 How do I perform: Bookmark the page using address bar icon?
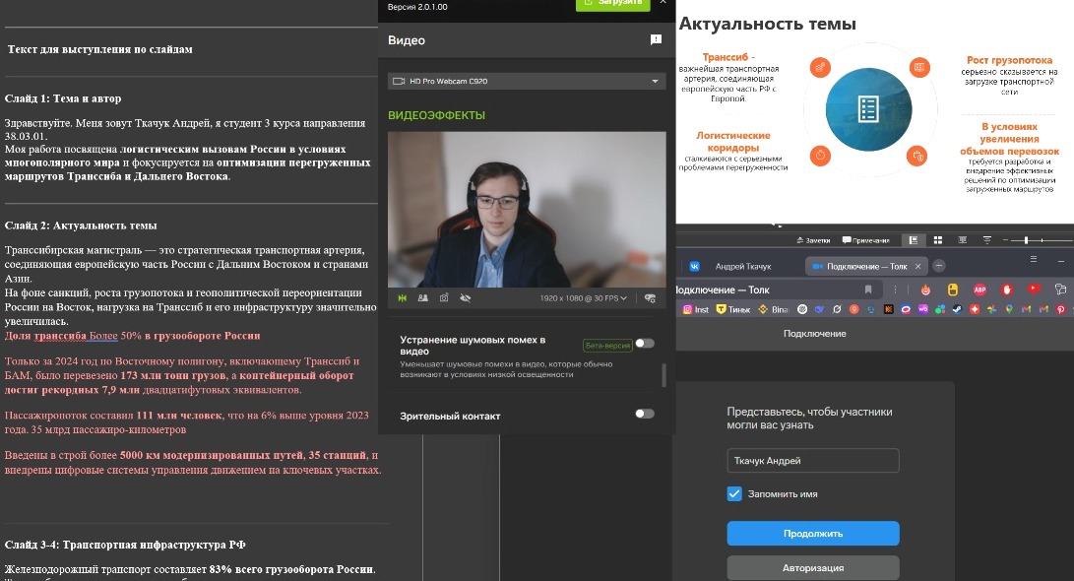pos(868,290)
